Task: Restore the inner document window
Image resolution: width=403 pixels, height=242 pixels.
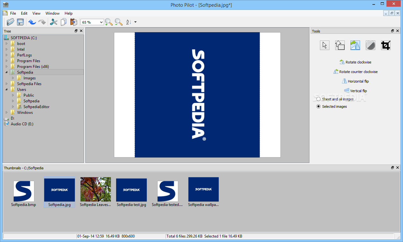Action: (392, 13)
